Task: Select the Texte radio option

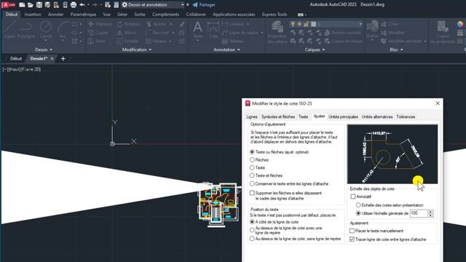Action: coord(252,168)
